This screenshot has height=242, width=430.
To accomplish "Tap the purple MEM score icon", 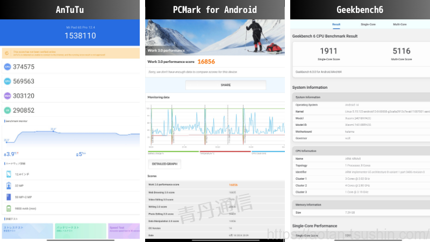I will tap(8, 96).
